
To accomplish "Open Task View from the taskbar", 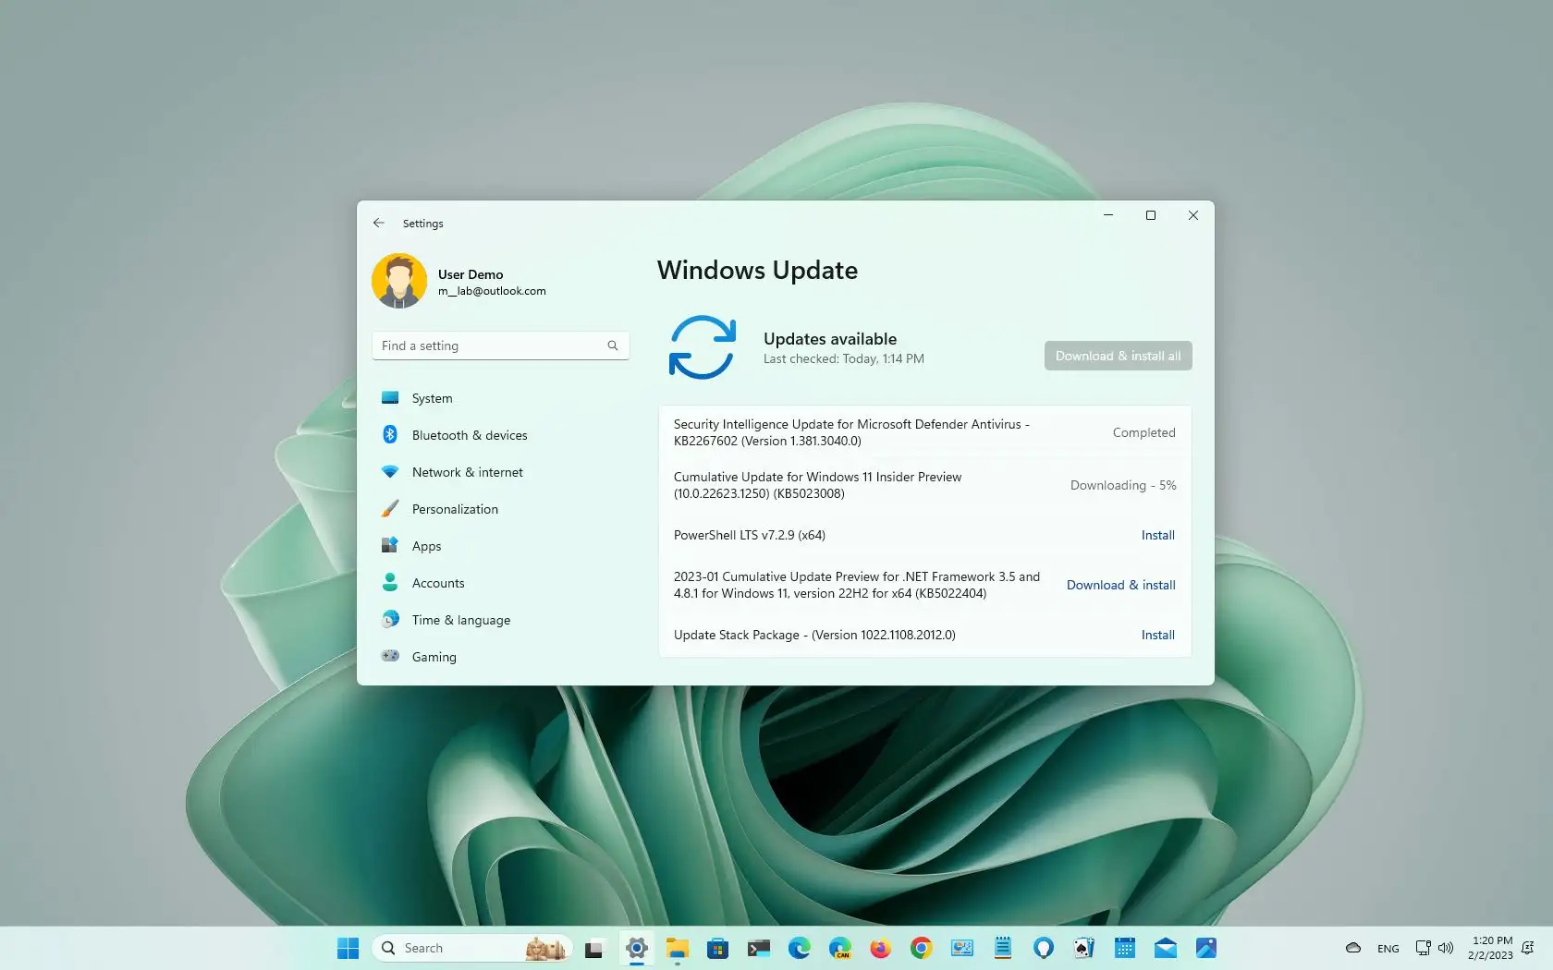I will 593,948.
